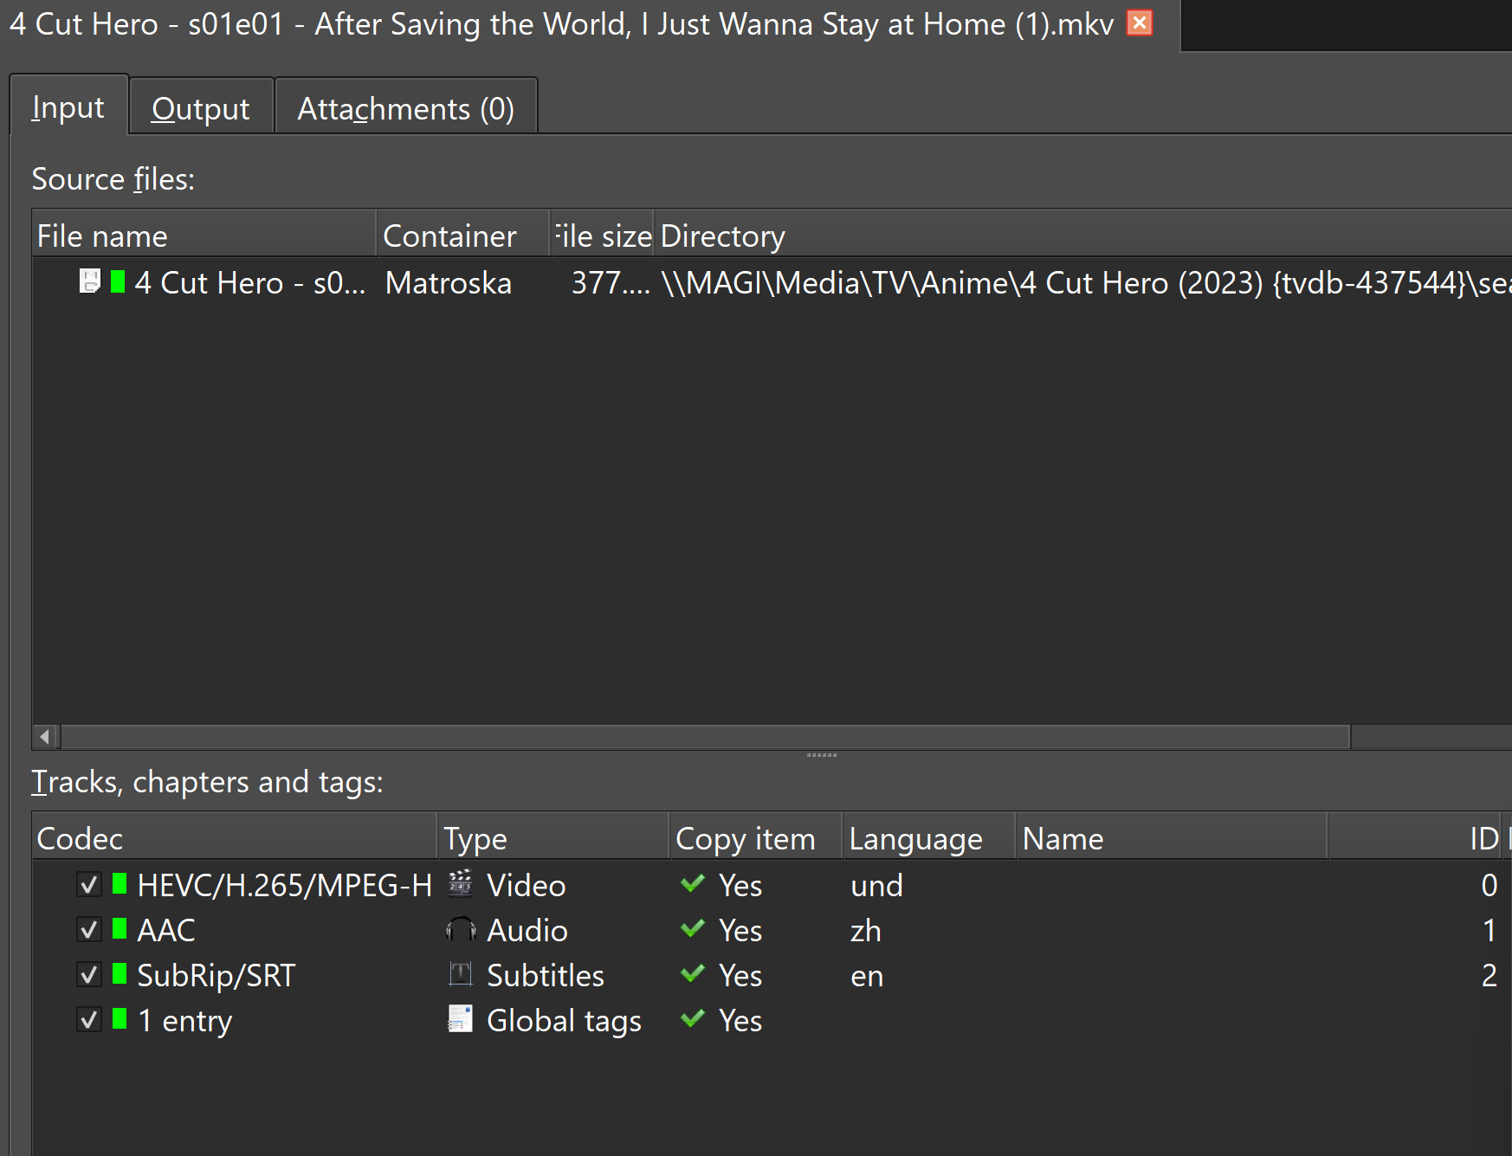Toggle the AAC audio track checkbox
The width and height of the screenshot is (1512, 1156).
click(x=88, y=930)
